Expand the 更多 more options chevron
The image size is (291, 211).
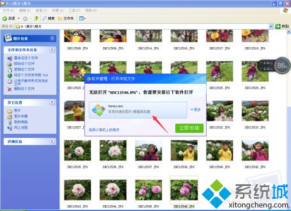[196, 109]
